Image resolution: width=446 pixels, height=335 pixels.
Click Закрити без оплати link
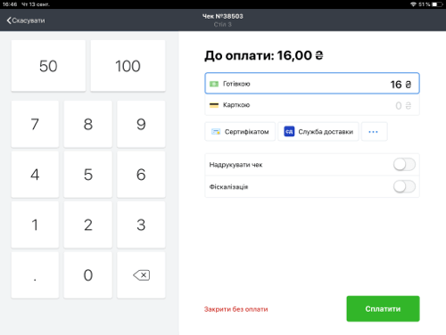click(235, 309)
